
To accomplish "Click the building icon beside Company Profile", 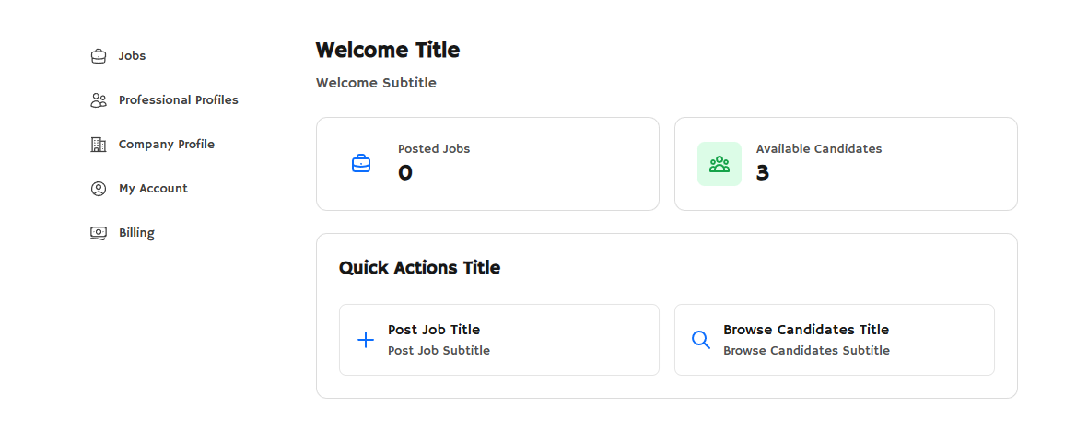I will (x=99, y=145).
